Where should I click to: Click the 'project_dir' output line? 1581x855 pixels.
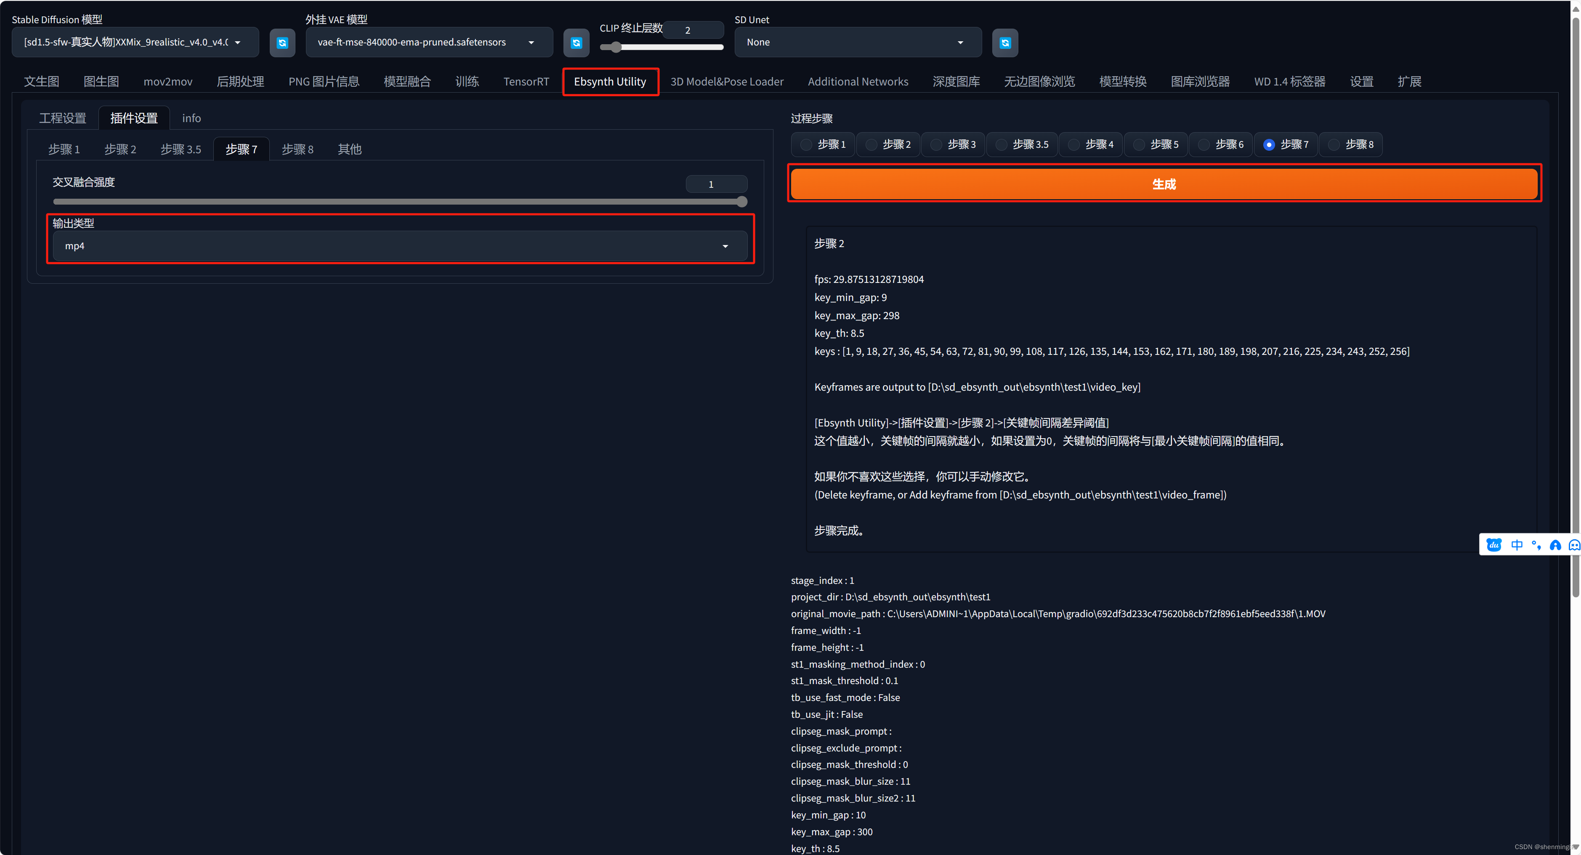click(x=890, y=597)
